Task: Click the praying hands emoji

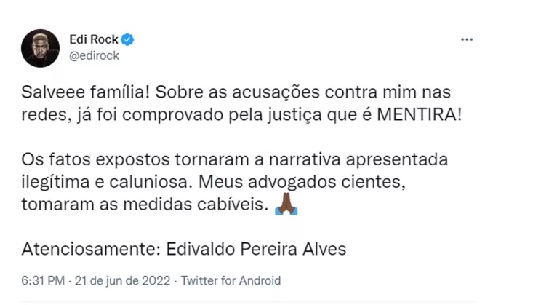Action: click(x=287, y=207)
